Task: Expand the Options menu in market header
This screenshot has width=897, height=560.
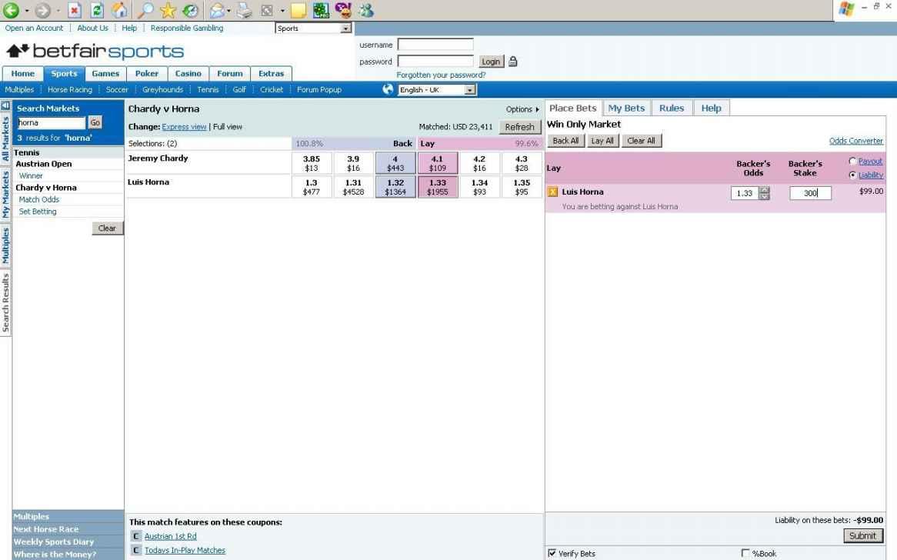Action: pos(522,109)
